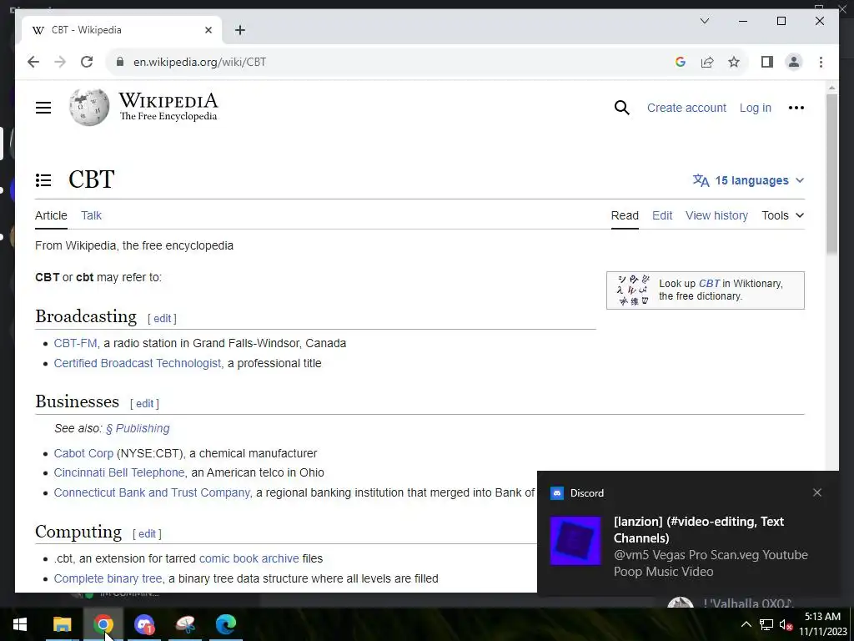Open the Windows Start menu

pos(20,624)
